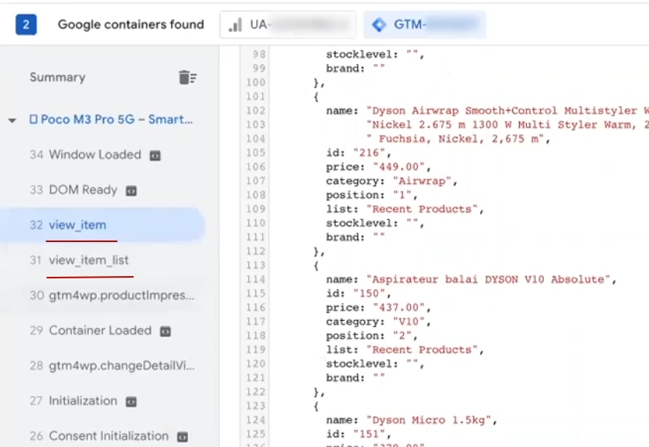Select event 30 gtm4wp.productImpres...
Screen dimensions: 649x447
pyautogui.click(x=101, y=295)
